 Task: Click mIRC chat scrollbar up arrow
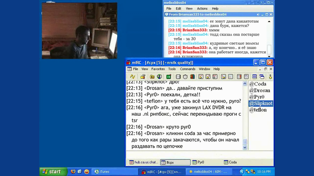(245, 83)
